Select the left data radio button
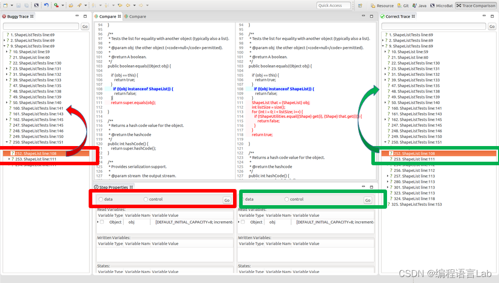499x283 pixels. 101,199
